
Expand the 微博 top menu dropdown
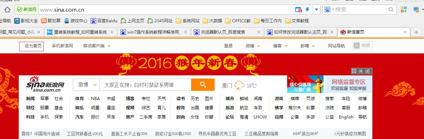[253, 46]
